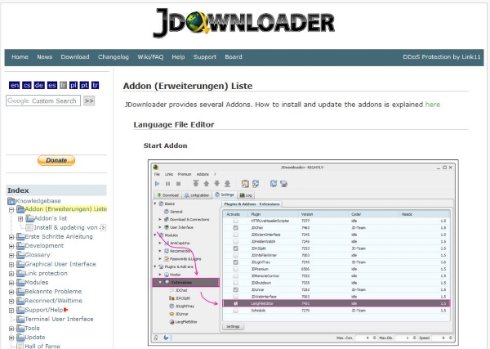Expand the Addon's list tree node
This screenshot has width=490, height=349.
20,219
